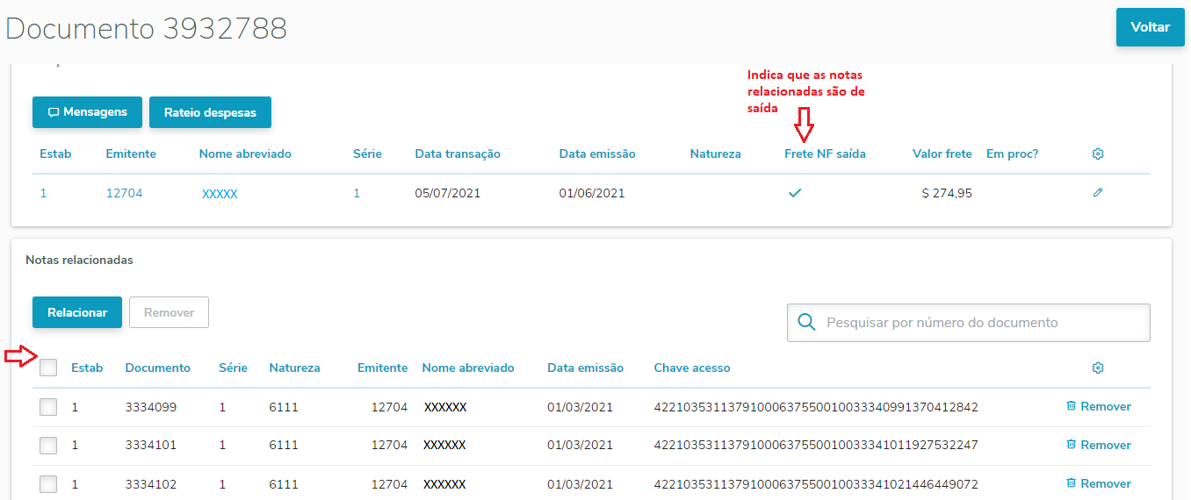1191x500 pixels.
Task: Click emission date 01/06/2021
Action: tap(592, 193)
